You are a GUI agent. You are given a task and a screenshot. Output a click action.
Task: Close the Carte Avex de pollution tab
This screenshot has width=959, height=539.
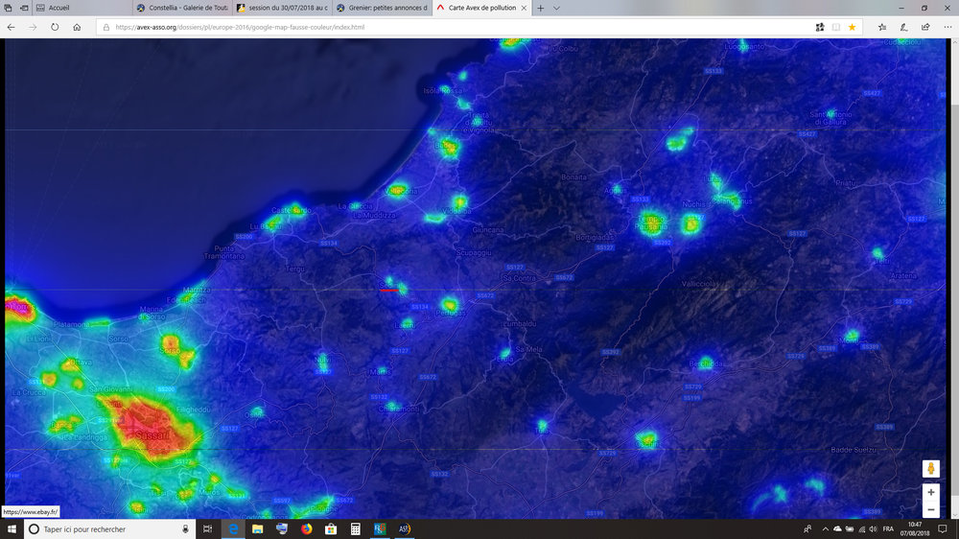pos(525,8)
